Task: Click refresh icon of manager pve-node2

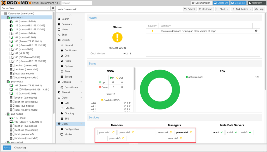Action: pyautogui.click(x=191, y=132)
